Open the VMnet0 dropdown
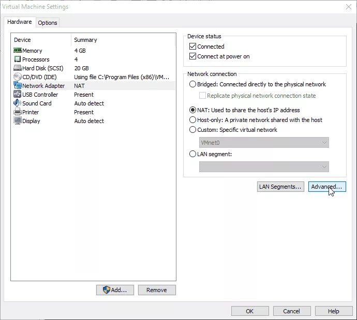The height and width of the screenshot is (320, 357). coord(264,143)
